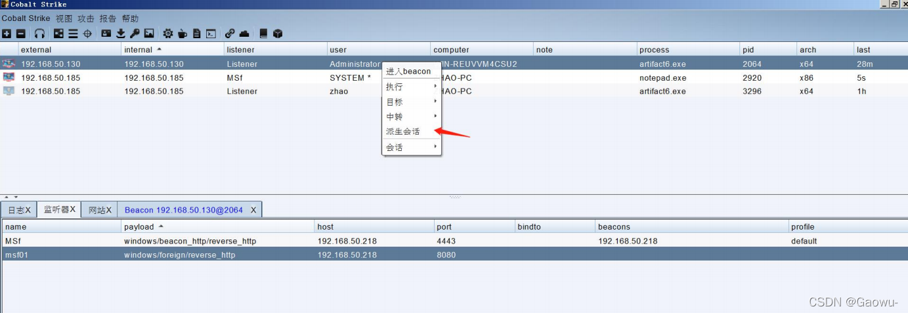Image resolution: width=908 pixels, height=313 pixels.
Task: Click the down arrow on the split divider
Action: pos(16,197)
